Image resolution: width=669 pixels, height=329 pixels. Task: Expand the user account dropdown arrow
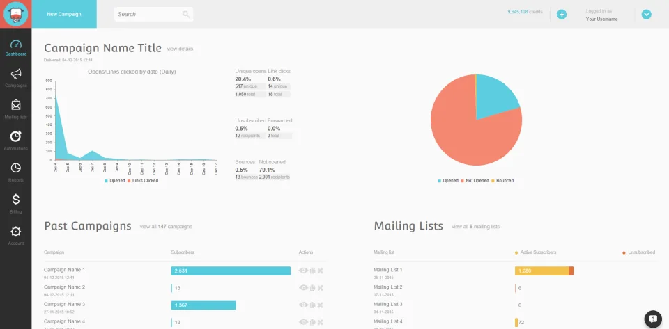point(647,15)
